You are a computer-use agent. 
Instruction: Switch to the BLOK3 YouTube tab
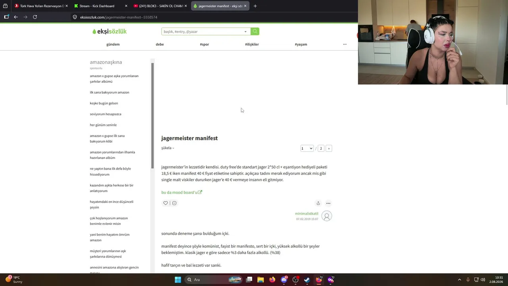point(160,6)
